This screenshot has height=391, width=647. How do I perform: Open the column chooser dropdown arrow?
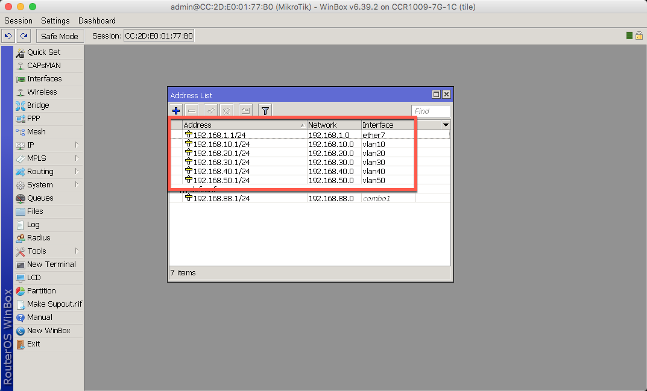446,125
